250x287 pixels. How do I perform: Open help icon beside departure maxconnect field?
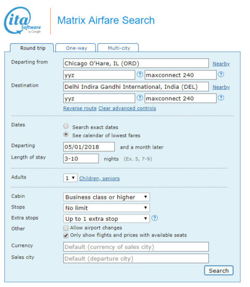(x=221, y=74)
